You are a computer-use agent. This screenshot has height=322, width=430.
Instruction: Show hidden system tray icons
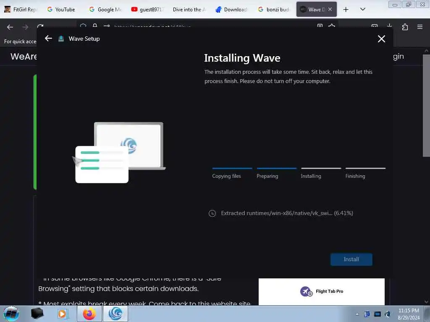(357, 314)
